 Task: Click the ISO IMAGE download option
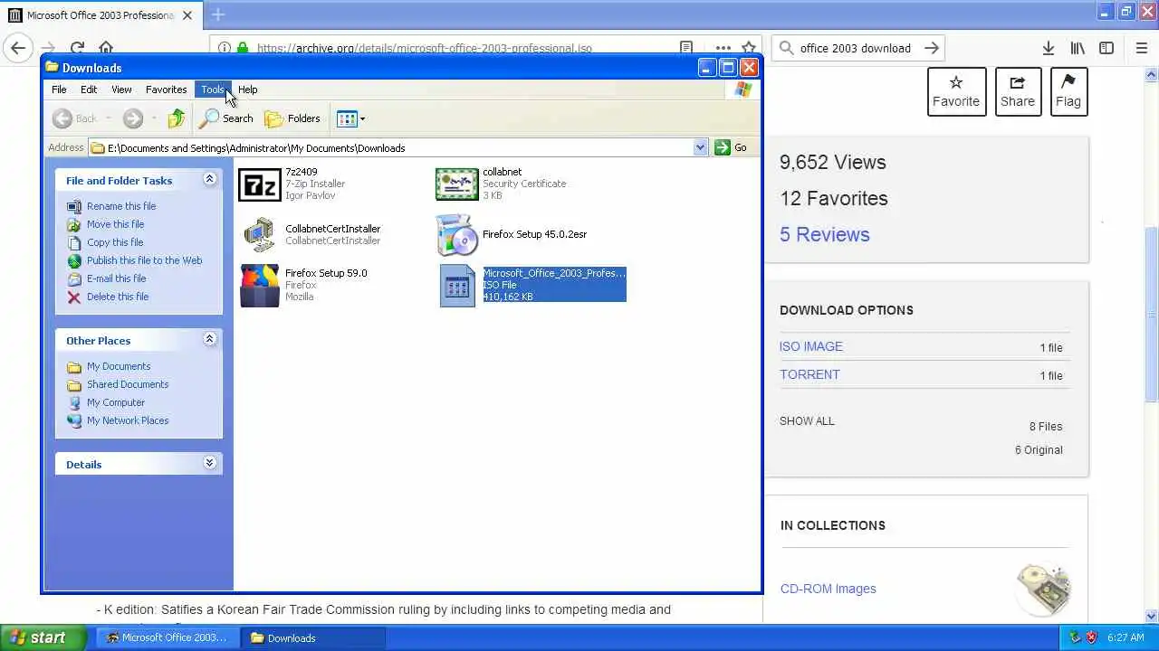[811, 346]
